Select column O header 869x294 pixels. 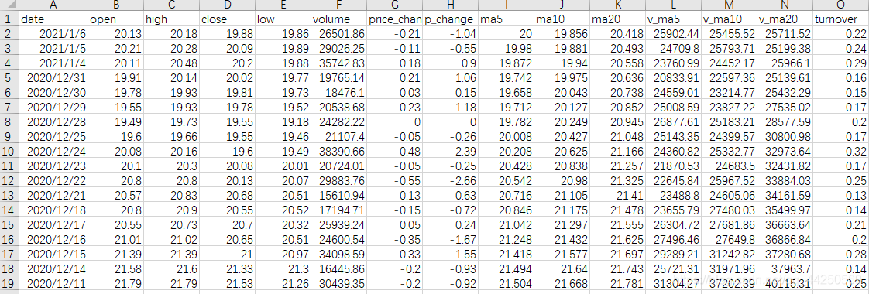tap(841, 5)
